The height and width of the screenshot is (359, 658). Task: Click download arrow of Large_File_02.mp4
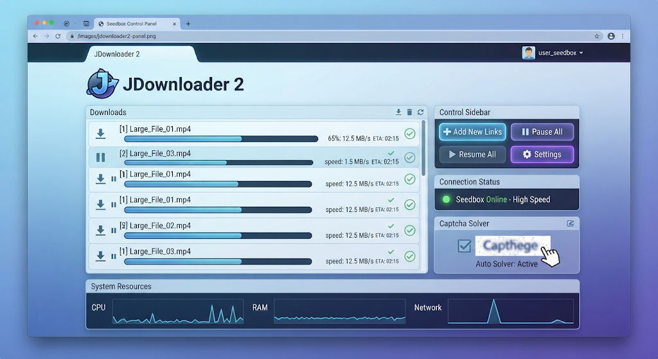(100, 231)
